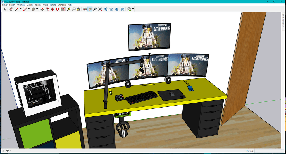Image resolution: width=286 pixels, height=154 pixels.
Task: Open the Arc tool dropdown arrow
Action: 29,9
